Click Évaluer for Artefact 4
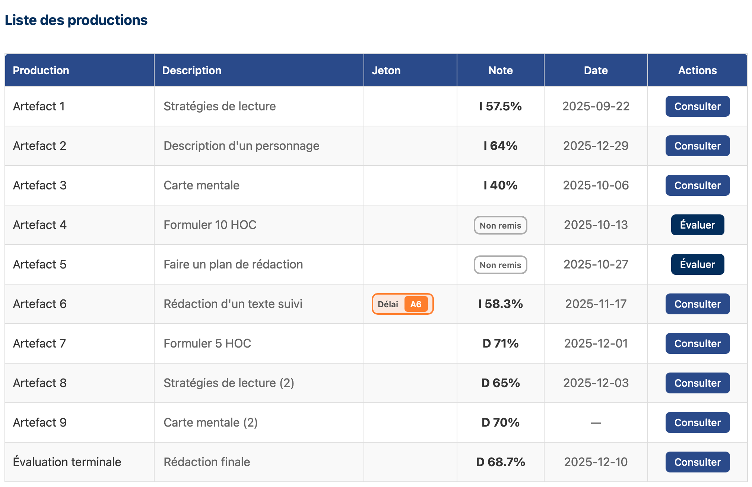 pyautogui.click(x=697, y=225)
